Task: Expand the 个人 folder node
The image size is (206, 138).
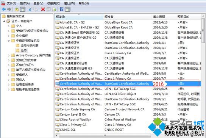Action: 9,26
